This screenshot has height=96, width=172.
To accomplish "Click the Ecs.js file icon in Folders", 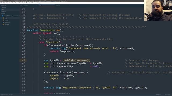I will click(x=3, y=18).
